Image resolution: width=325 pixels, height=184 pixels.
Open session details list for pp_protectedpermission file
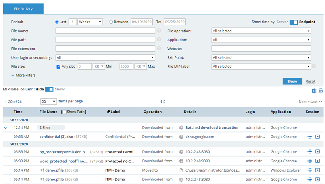tap(310, 152)
